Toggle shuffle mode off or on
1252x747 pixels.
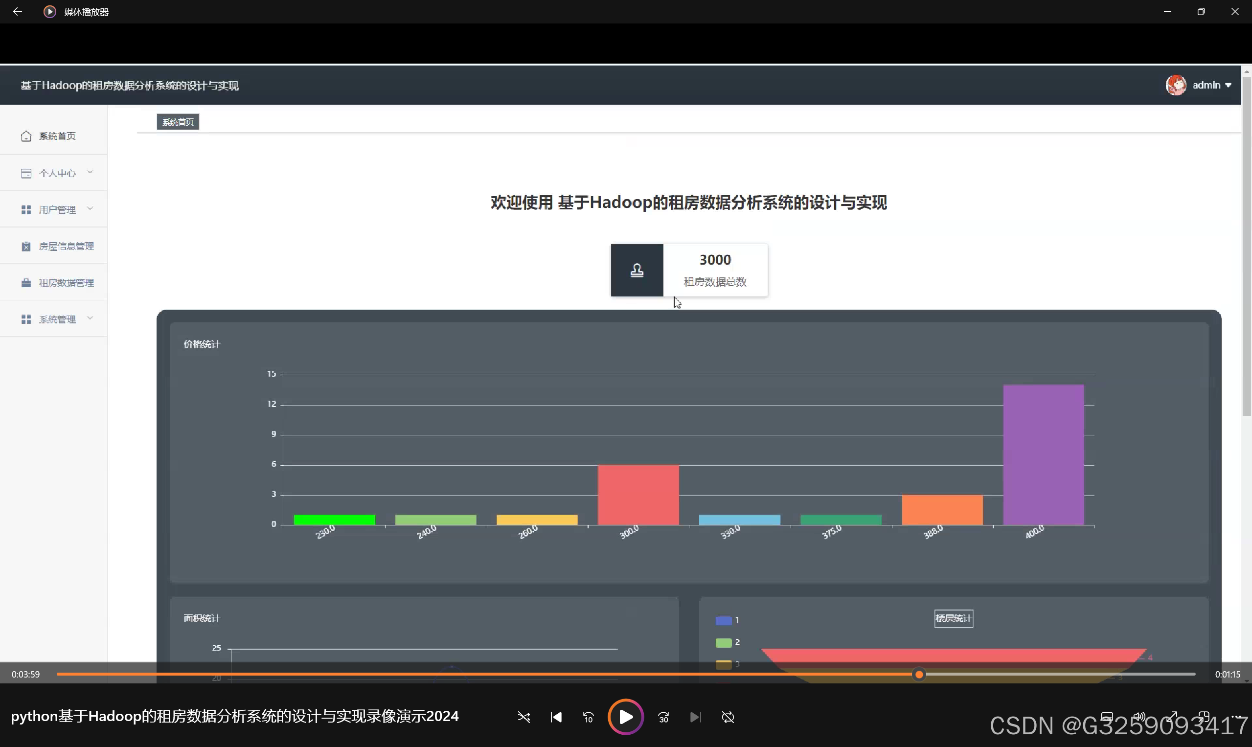point(524,717)
